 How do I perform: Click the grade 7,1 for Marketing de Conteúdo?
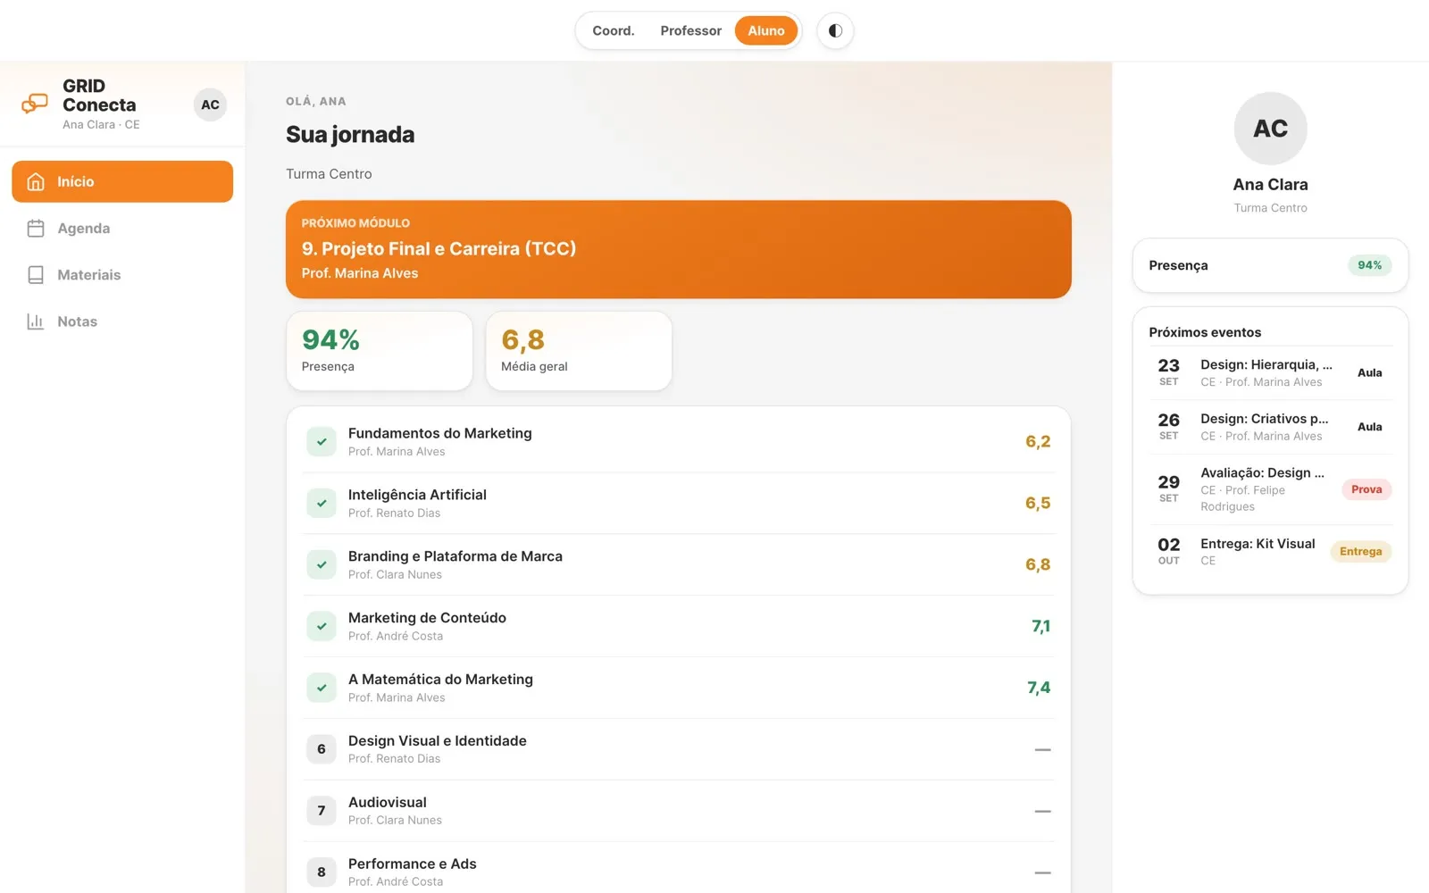point(1040,626)
